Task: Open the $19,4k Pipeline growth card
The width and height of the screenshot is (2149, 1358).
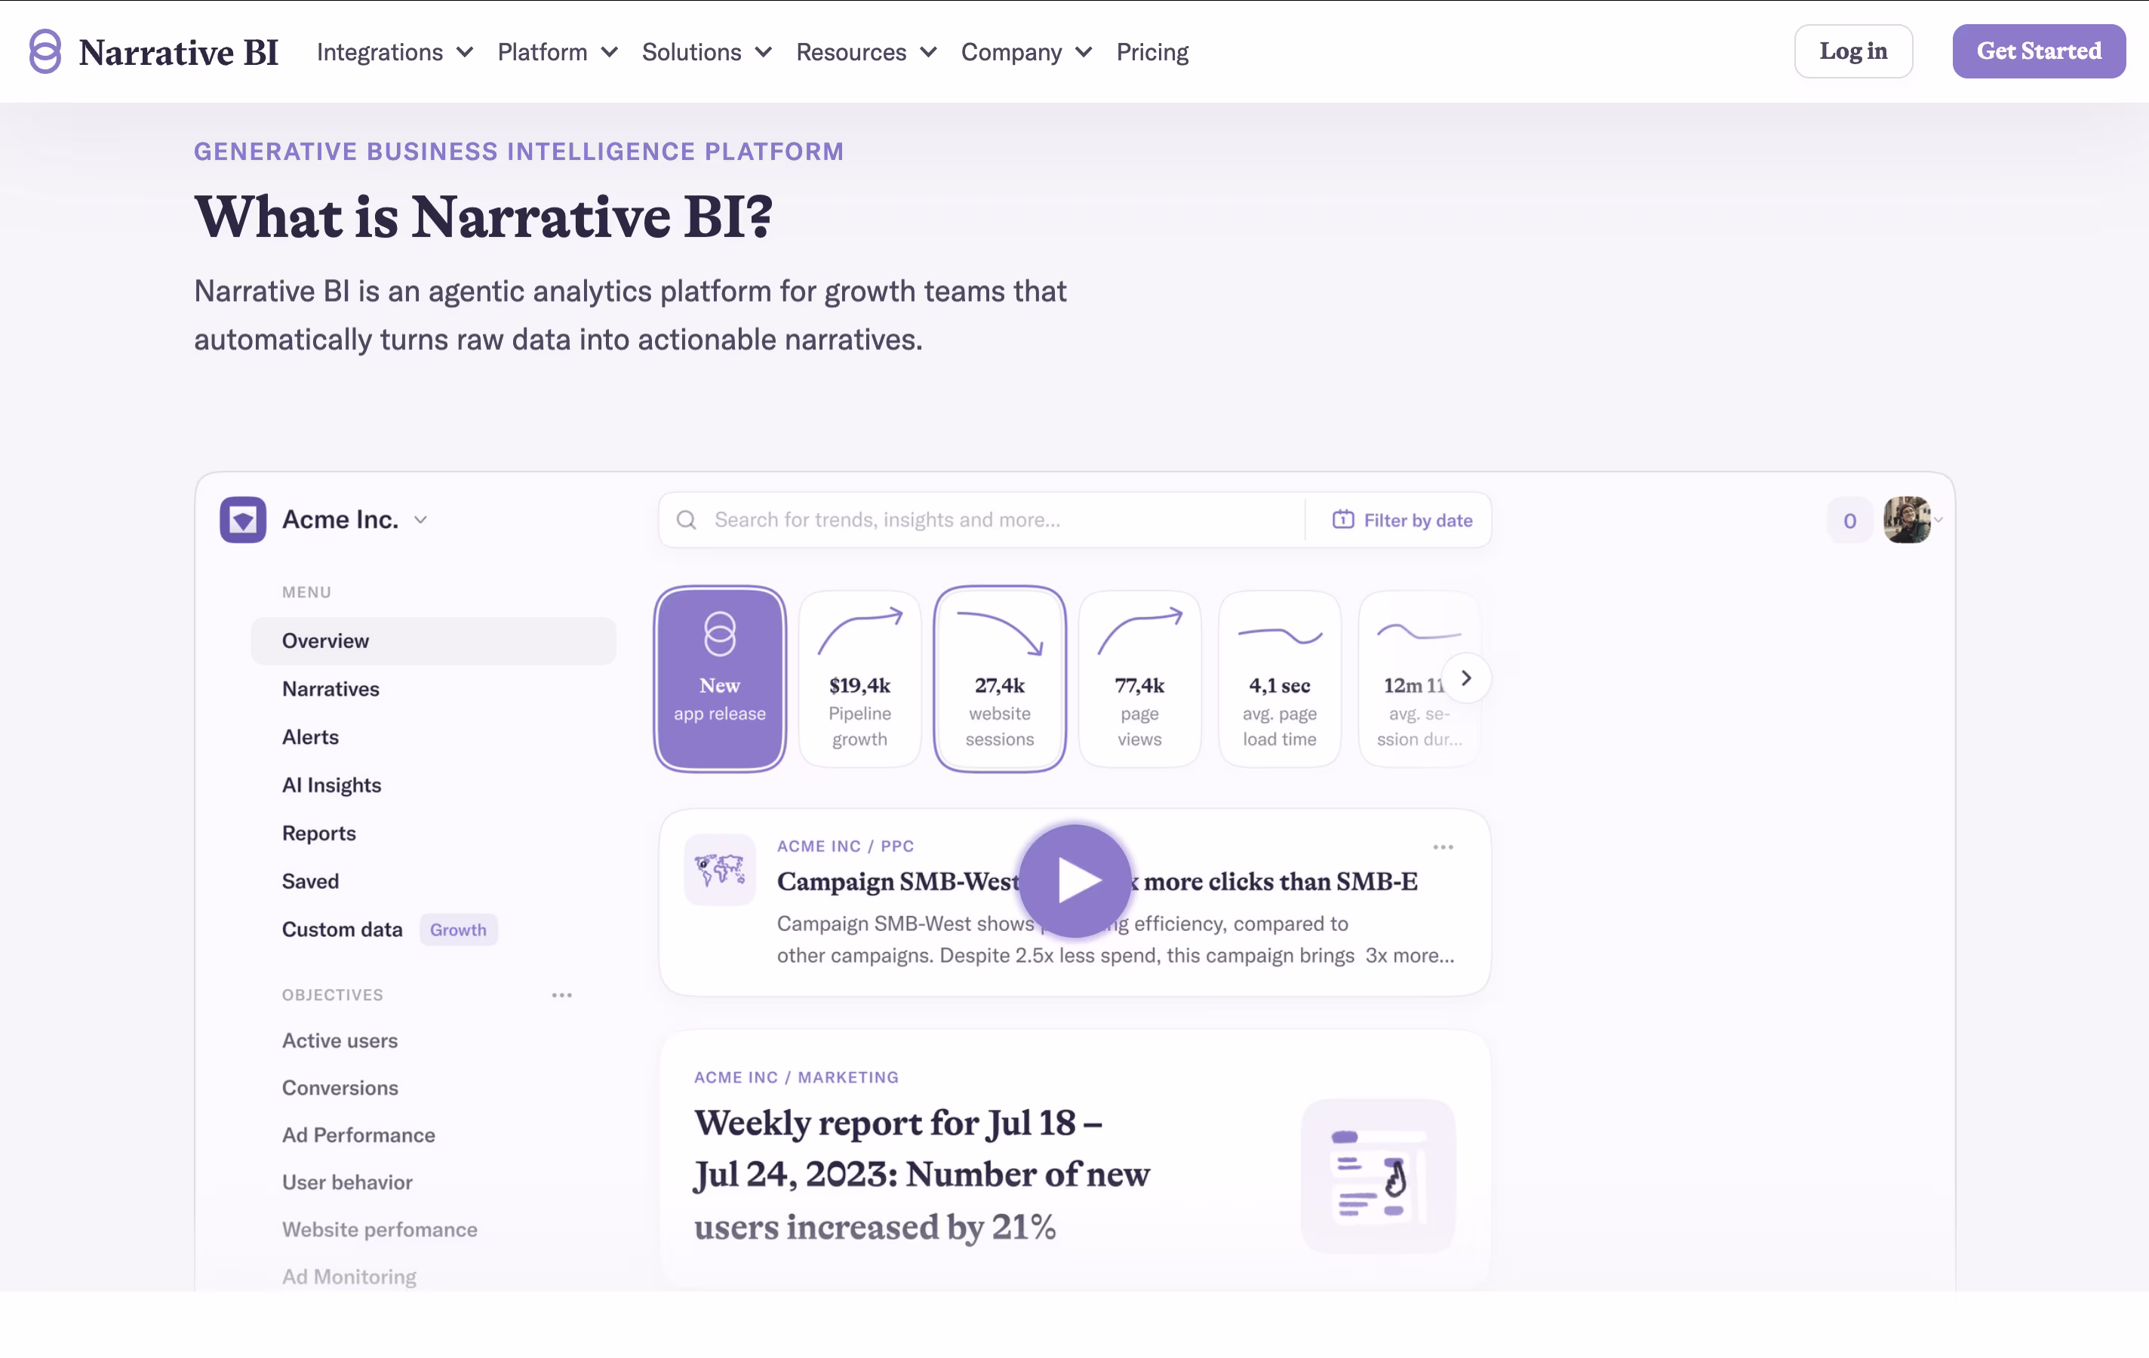Action: pyautogui.click(x=859, y=678)
